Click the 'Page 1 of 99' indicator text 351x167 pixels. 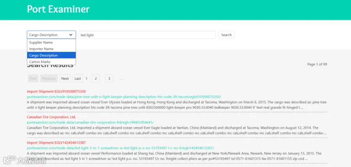click(317, 64)
